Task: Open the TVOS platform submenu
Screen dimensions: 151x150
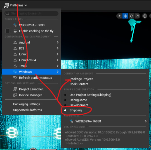Action: point(31,66)
